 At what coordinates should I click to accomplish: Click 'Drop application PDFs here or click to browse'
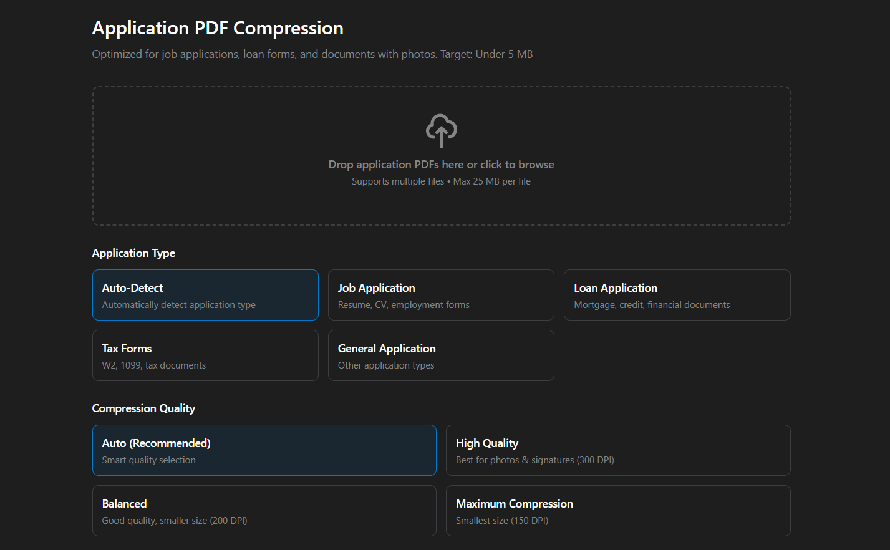441,165
